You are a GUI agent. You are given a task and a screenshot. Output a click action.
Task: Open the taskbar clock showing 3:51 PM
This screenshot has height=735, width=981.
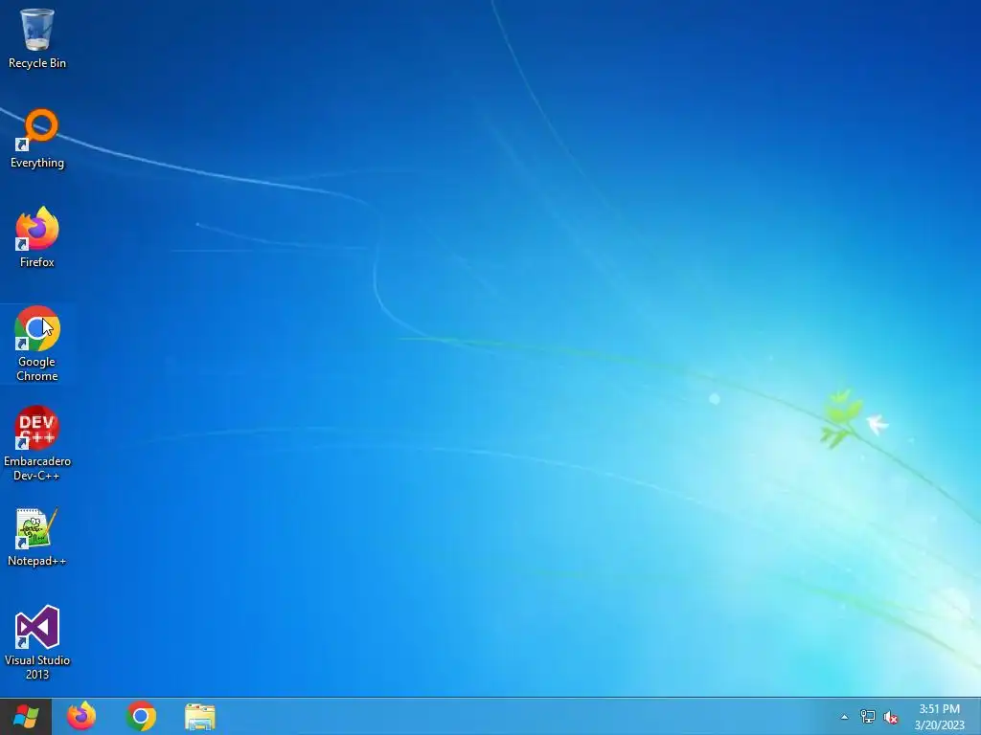pos(940,717)
